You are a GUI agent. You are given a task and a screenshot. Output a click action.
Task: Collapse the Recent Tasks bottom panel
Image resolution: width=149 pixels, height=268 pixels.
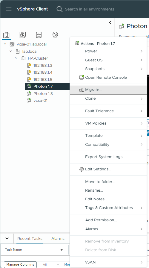[7, 238]
